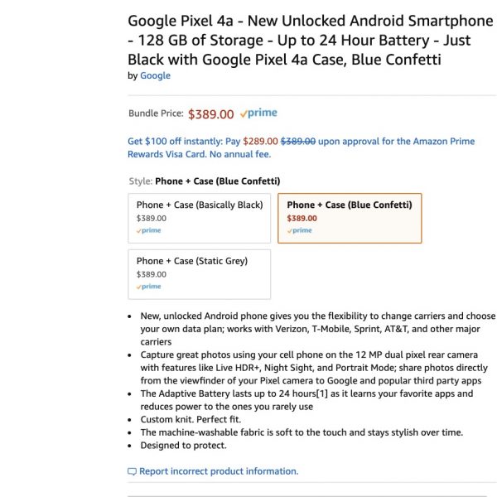Click the $289.00 discounted price
This screenshot has width=497, height=497.
point(260,141)
